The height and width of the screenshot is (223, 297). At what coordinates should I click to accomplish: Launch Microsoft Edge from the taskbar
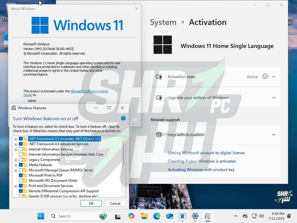pos(157,216)
